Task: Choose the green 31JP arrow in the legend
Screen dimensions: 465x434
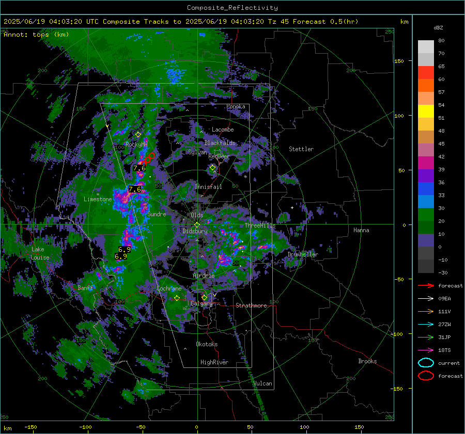Action: (426, 337)
